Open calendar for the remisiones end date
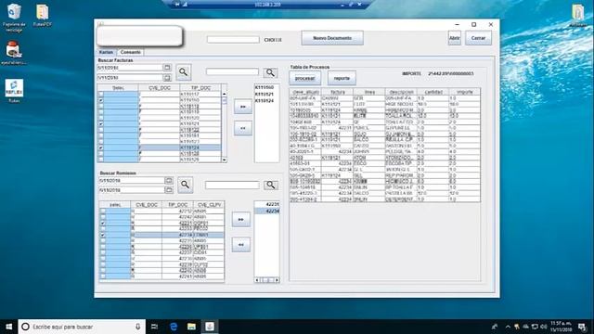594x334 pixels. [x=169, y=189]
